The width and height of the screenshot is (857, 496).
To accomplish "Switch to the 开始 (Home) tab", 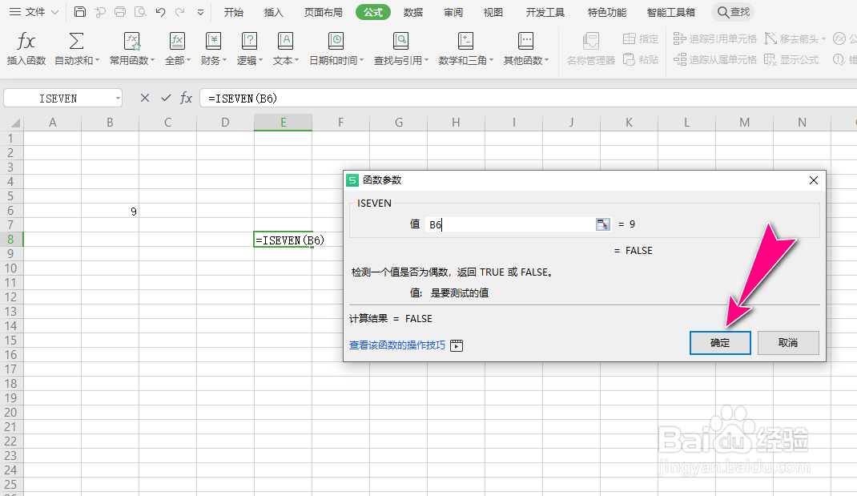I will 233,12.
